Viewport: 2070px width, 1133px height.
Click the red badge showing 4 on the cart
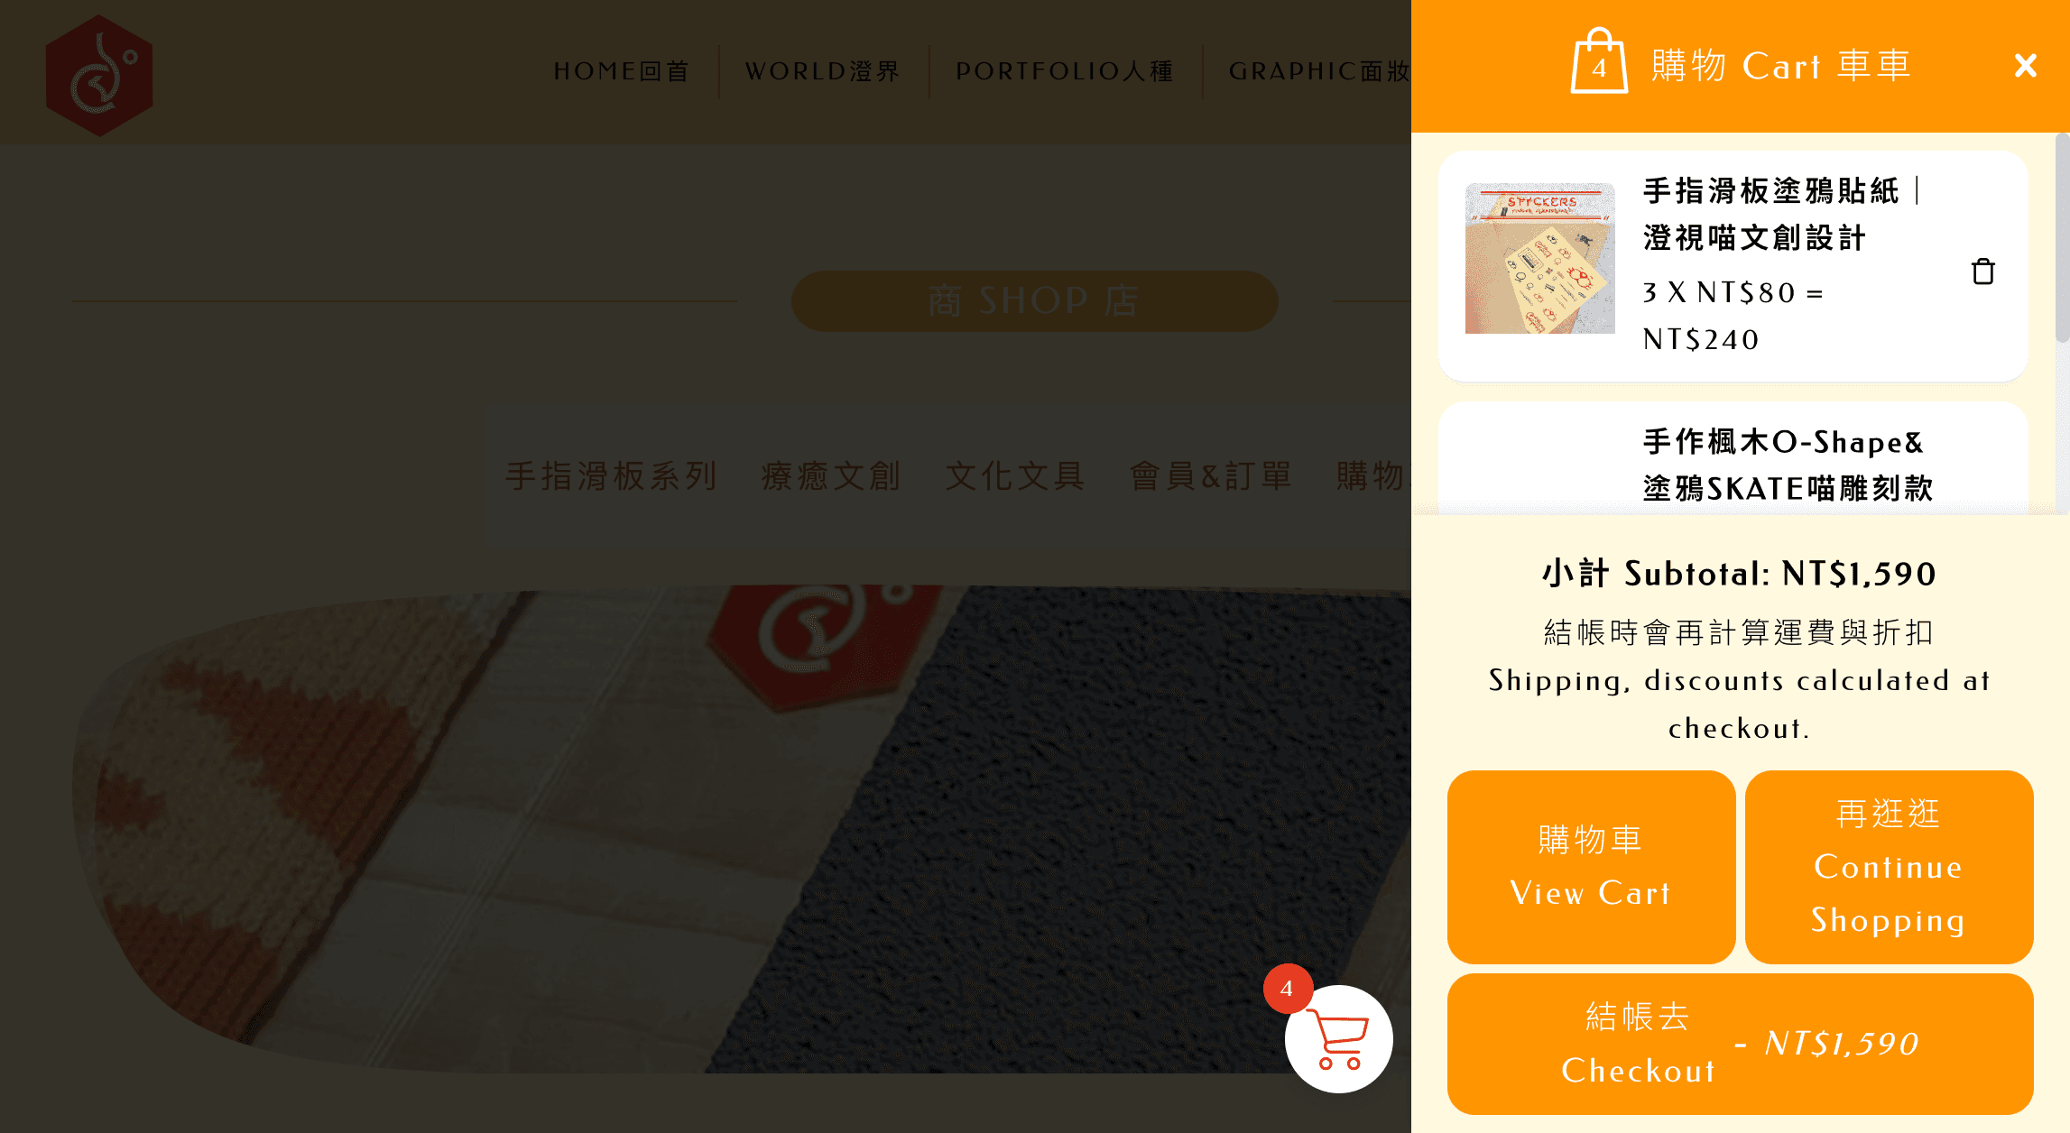coord(1287,988)
